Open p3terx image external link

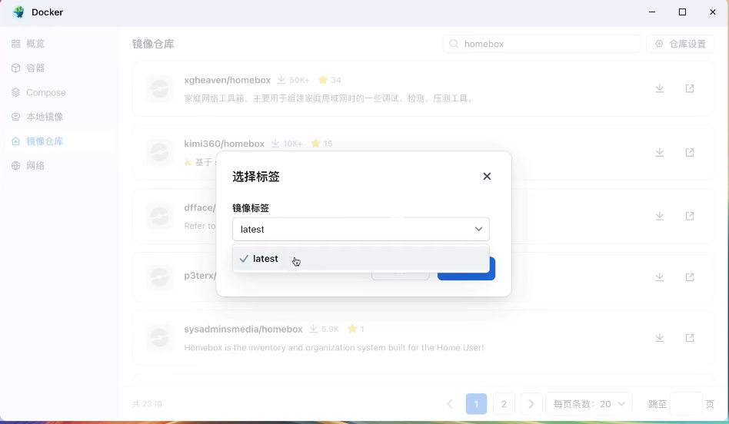[x=690, y=277]
